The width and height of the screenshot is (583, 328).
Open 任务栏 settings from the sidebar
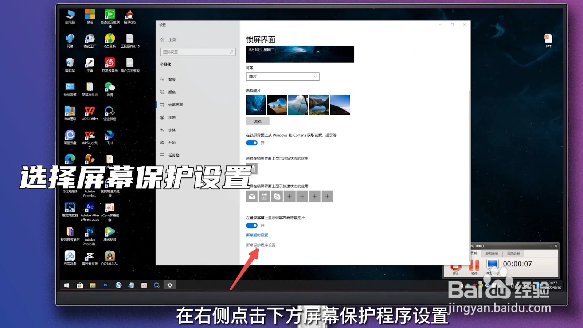click(173, 155)
